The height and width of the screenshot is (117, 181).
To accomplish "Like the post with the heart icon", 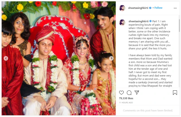I will 121,92.
